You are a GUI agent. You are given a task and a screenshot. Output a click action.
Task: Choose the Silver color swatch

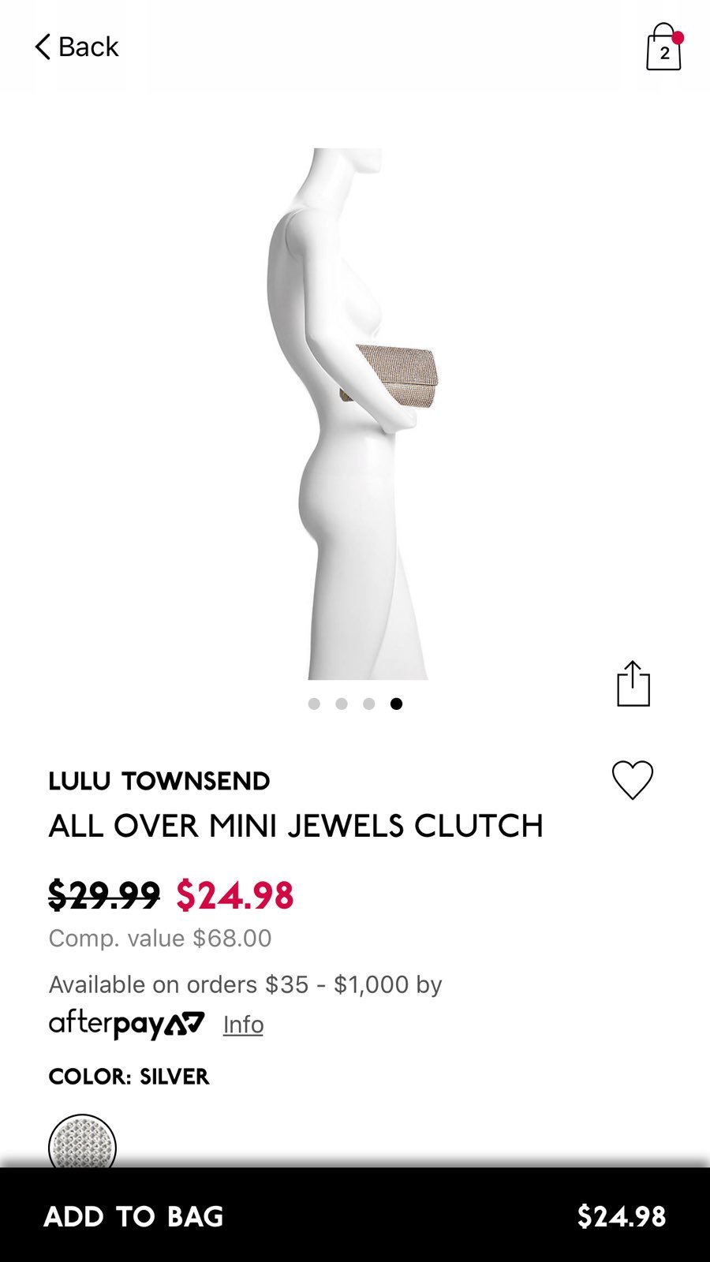coord(82,1141)
